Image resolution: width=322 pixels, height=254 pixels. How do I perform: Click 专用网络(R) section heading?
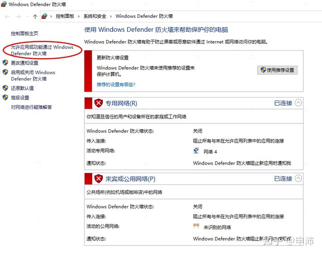(x=121, y=103)
